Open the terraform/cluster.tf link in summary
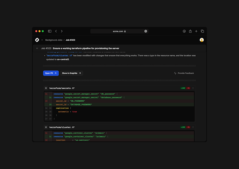 point(59,55)
